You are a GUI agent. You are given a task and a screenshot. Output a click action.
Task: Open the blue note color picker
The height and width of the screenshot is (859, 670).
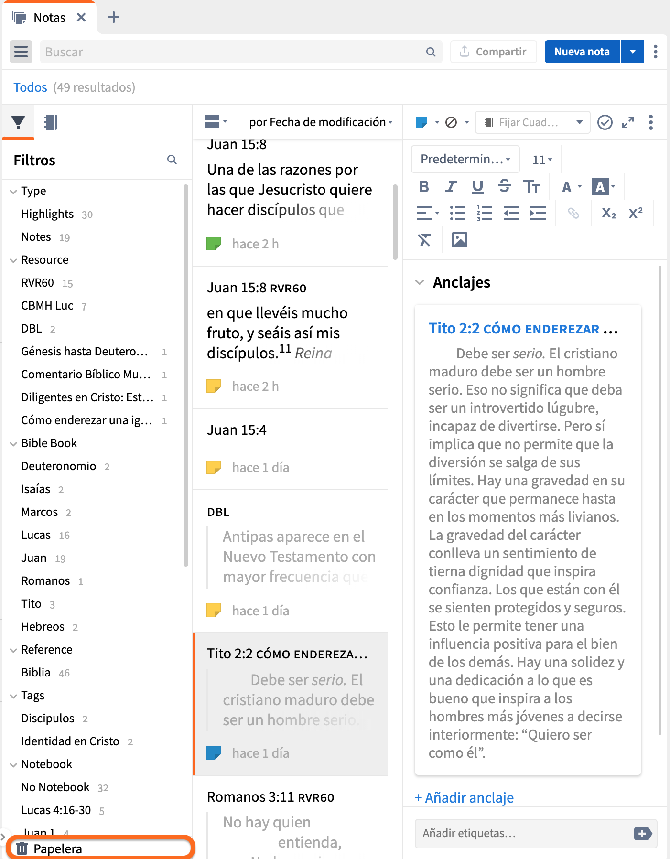[x=427, y=123]
